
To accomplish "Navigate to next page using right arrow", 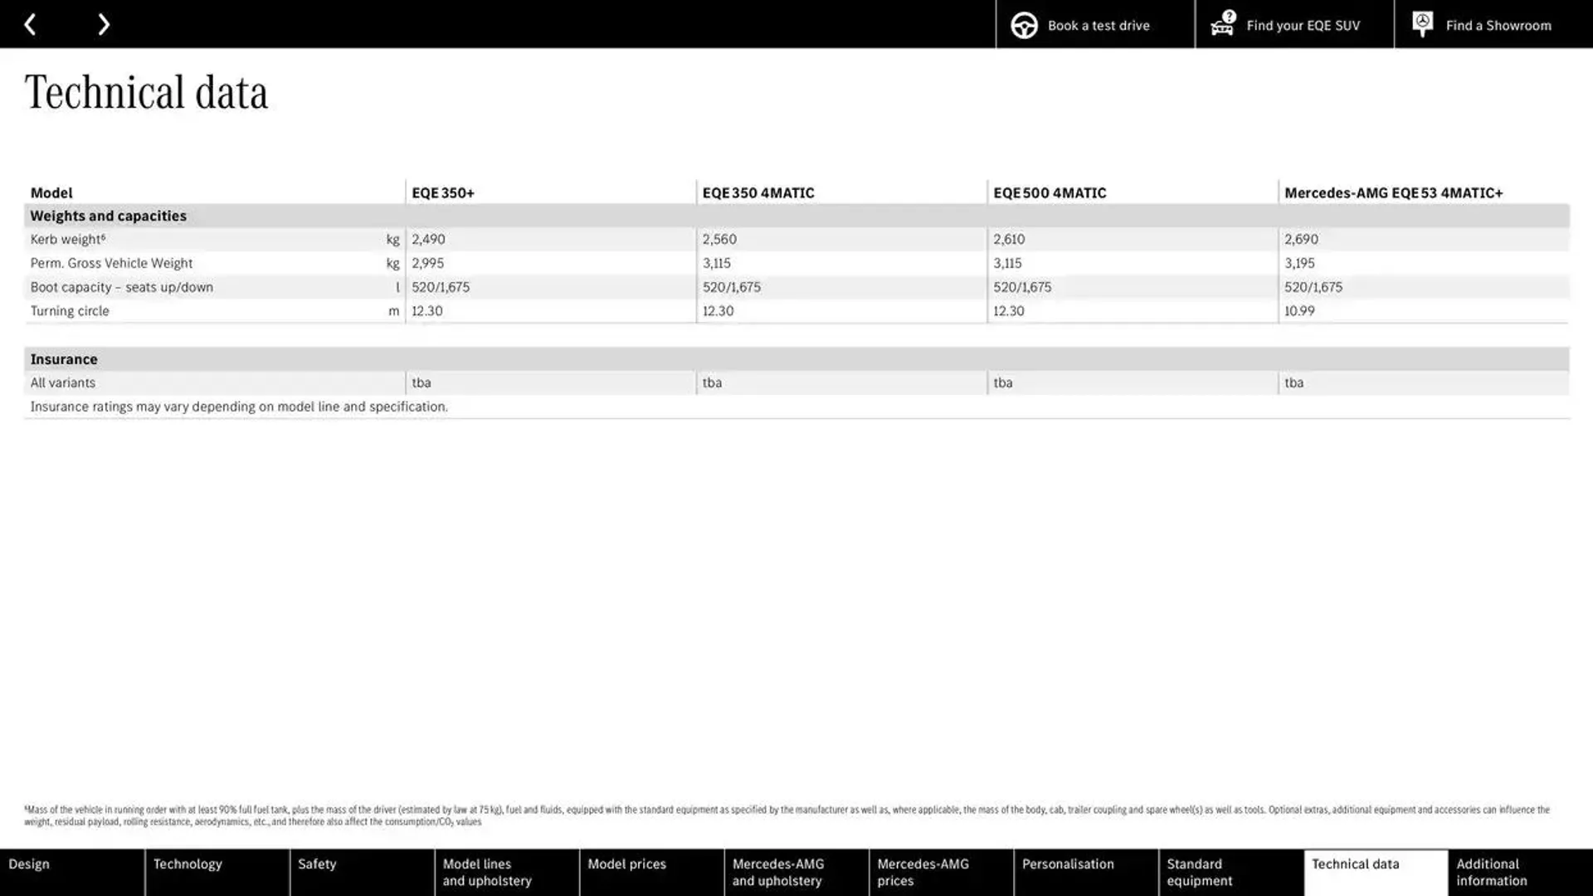I will (x=103, y=24).
